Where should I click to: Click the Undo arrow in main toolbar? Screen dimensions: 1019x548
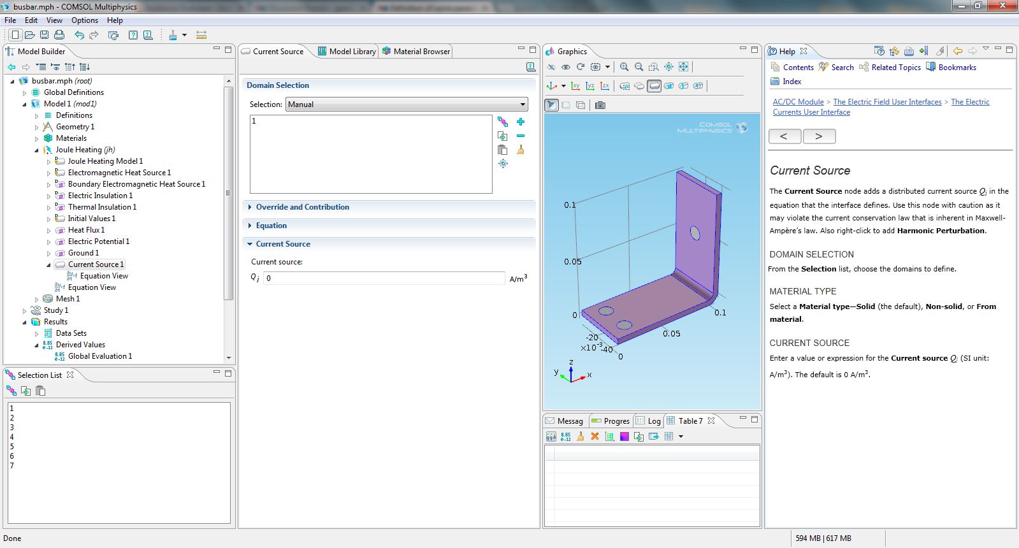[79, 35]
